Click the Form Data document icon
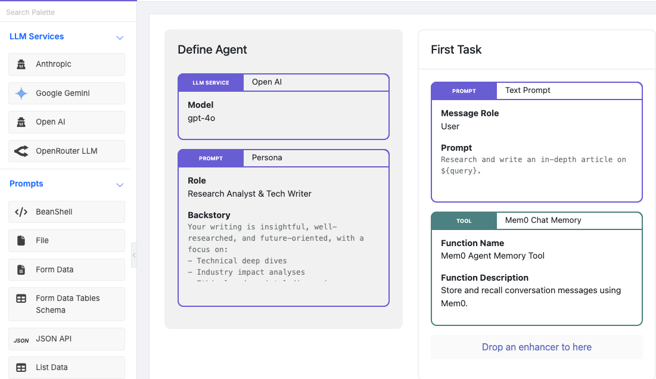The height and width of the screenshot is (379, 656). [x=21, y=270]
